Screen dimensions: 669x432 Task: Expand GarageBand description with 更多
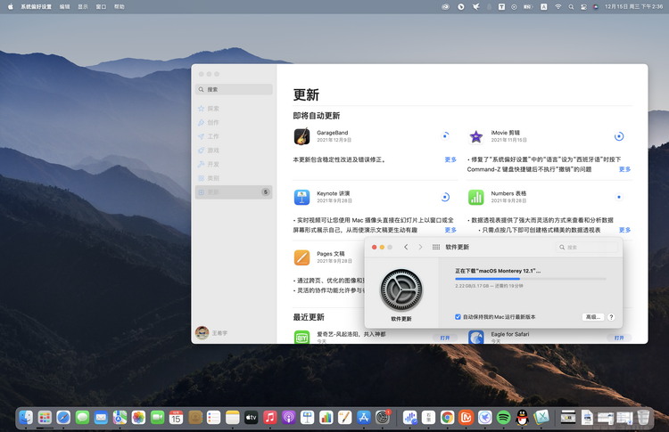[x=450, y=159]
